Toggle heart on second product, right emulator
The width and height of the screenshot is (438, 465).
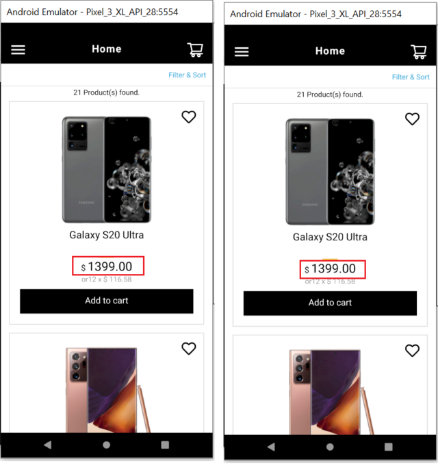click(412, 351)
